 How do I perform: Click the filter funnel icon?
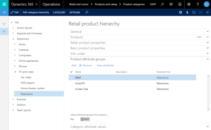[4, 24]
